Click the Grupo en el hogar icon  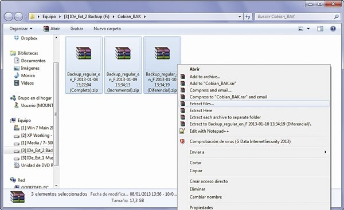click(x=13, y=98)
